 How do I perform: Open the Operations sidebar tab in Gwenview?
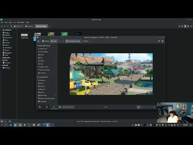(x=54, y=107)
